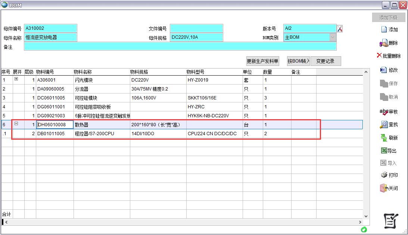The width and height of the screenshot is (408, 235).
Task: Click the 删除 (Delete) icon button
Action: pos(389,43)
